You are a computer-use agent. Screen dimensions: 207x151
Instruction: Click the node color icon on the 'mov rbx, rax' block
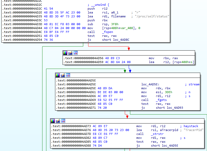pos(65,53)
